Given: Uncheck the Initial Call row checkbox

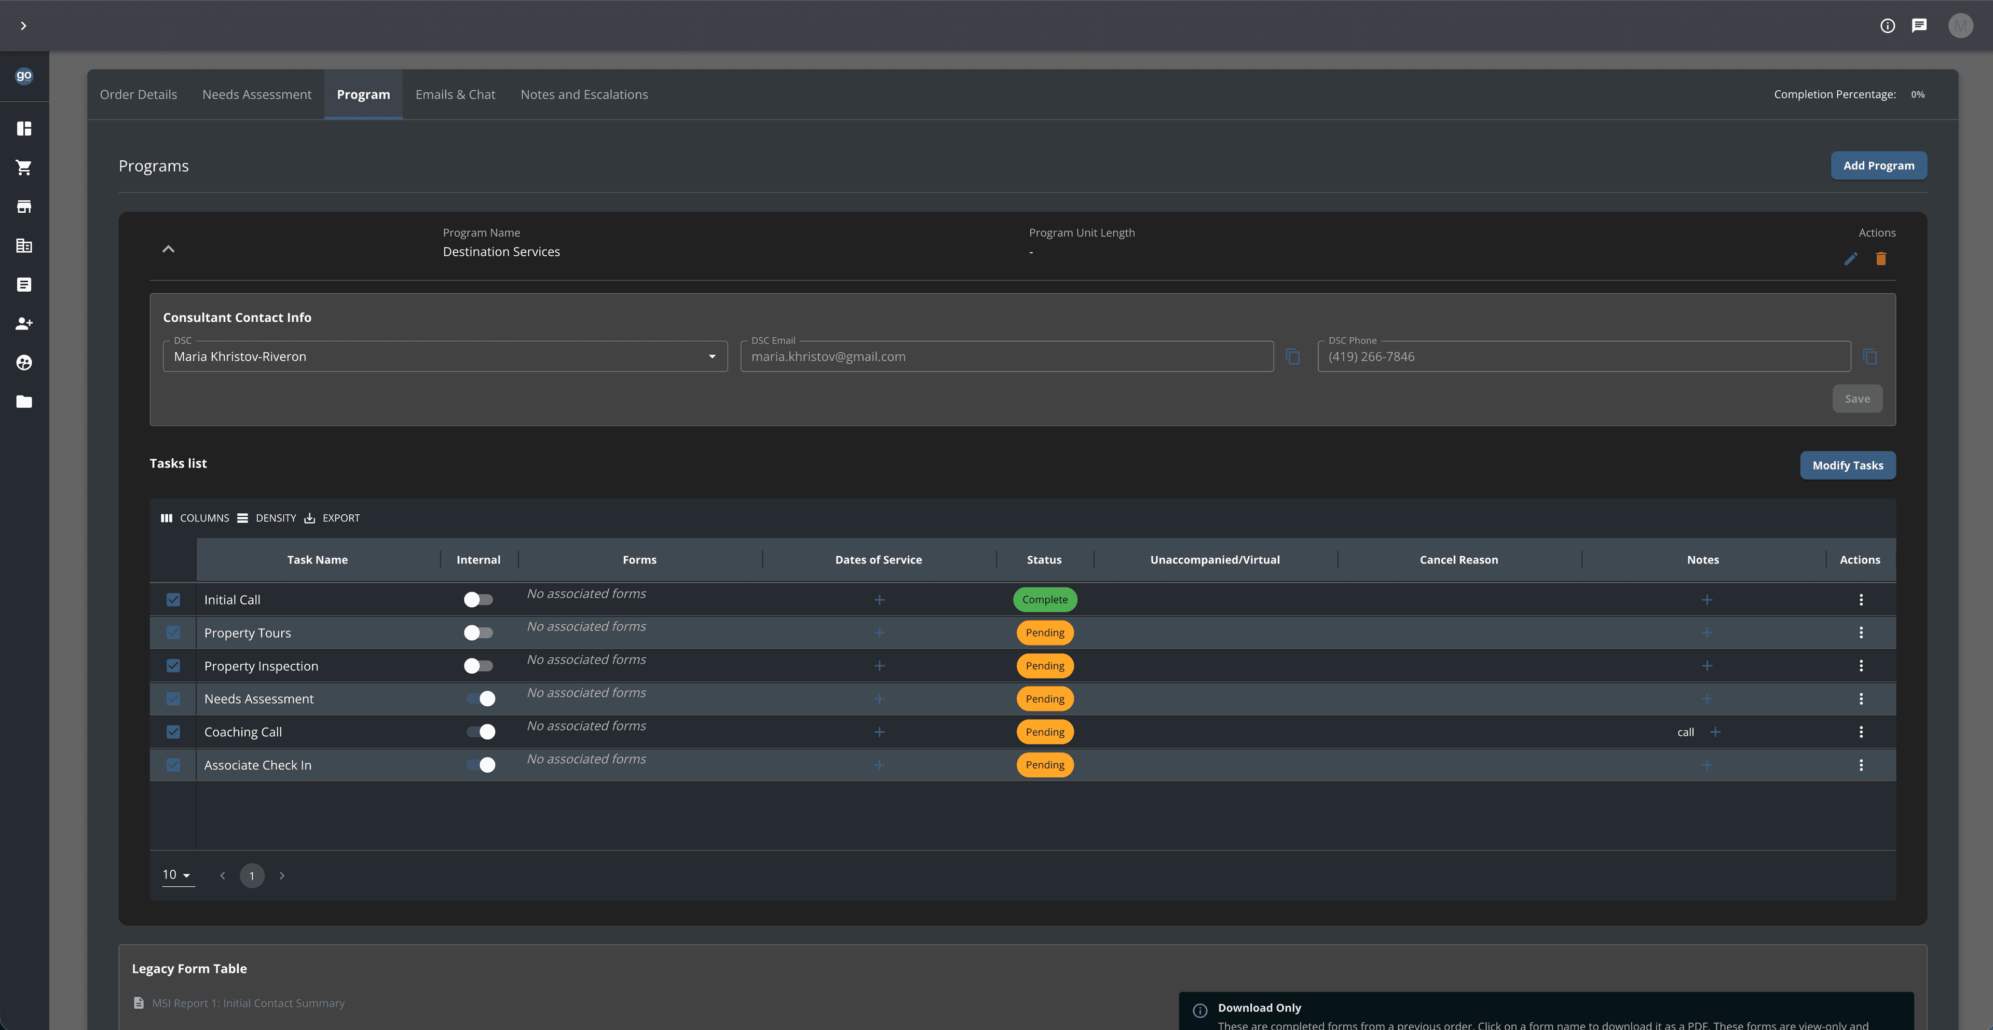Looking at the screenshot, I should coord(173,600).
